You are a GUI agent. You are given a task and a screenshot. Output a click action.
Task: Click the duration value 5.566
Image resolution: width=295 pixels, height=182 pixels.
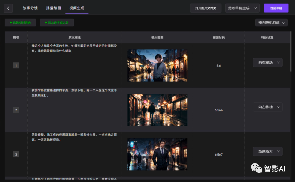click(x=219, y=110)
